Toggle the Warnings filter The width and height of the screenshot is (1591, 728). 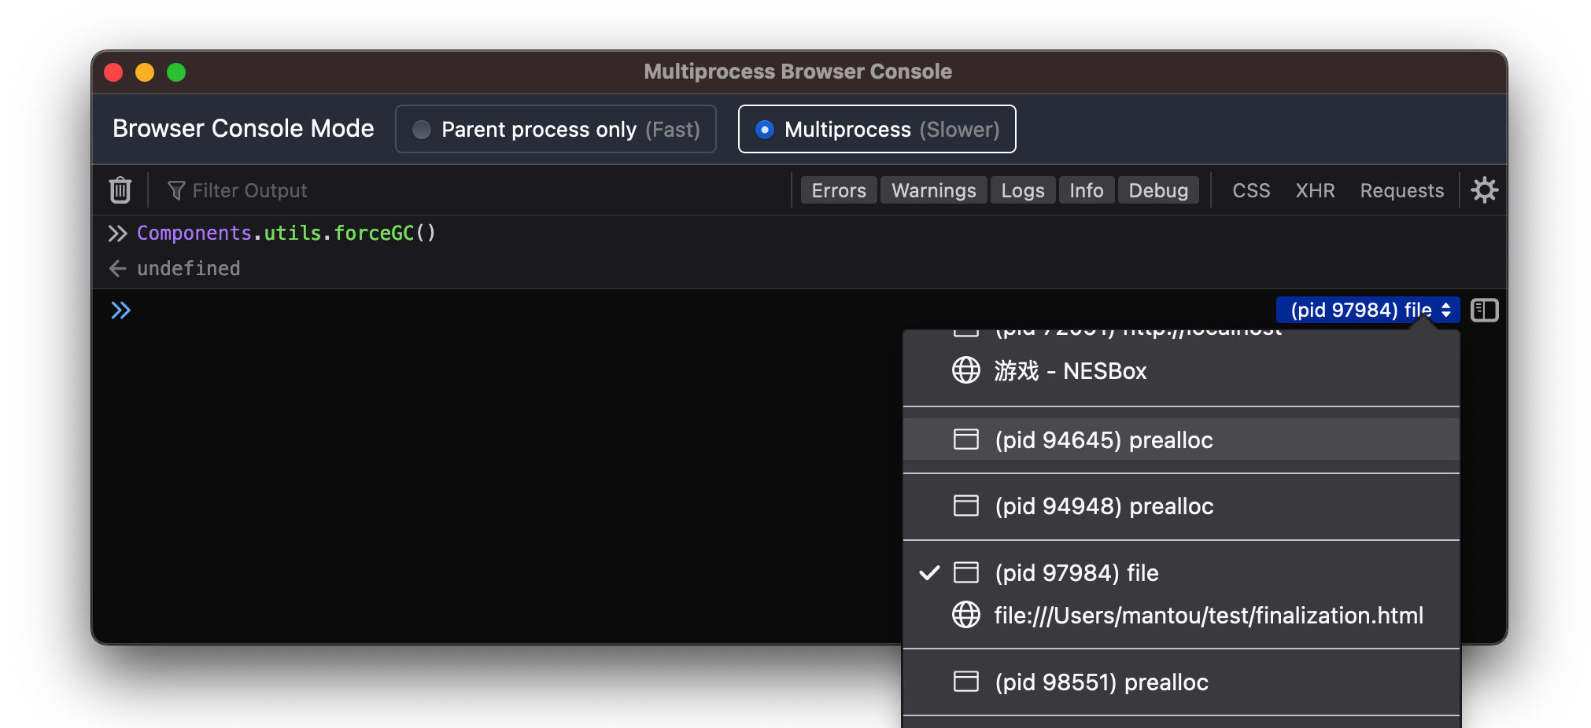(933, 190)
